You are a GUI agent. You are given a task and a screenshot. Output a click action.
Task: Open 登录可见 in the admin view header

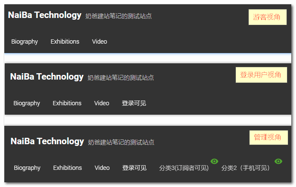pos(134,168)
